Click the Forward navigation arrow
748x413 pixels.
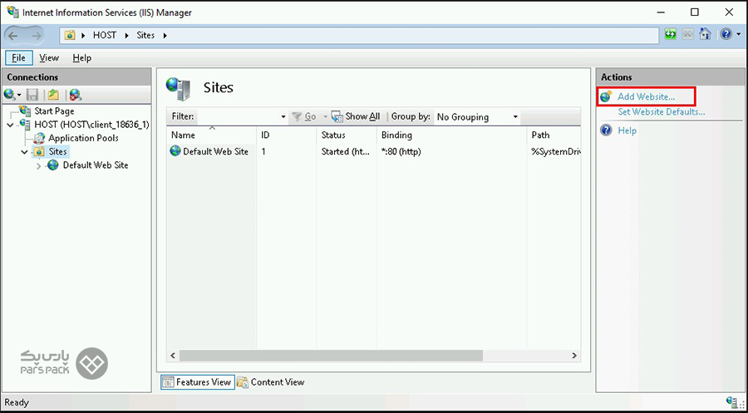click(x=36, y=35)
